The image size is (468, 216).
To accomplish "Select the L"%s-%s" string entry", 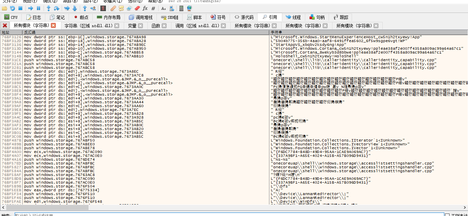I will click(280, 159).
